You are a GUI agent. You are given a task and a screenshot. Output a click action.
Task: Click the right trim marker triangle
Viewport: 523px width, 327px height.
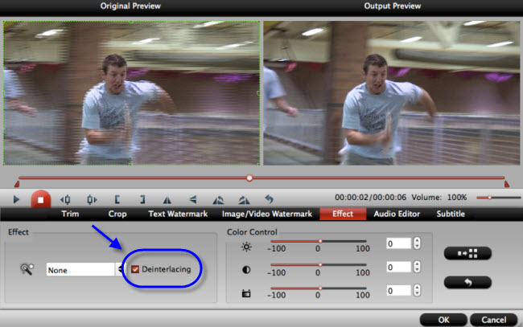pyautogui.click(x=507, y=183)
